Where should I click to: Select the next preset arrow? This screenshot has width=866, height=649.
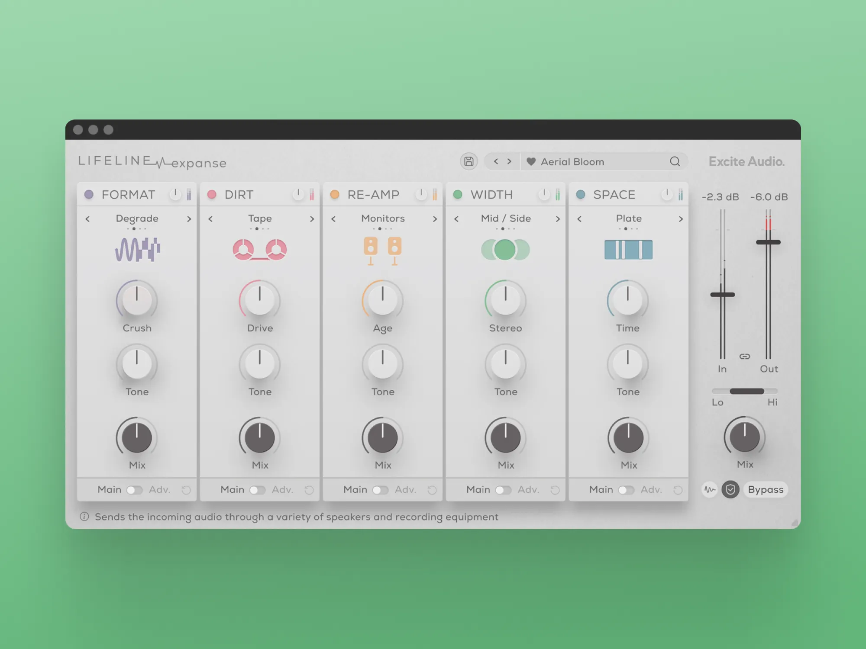click(510, 161)
